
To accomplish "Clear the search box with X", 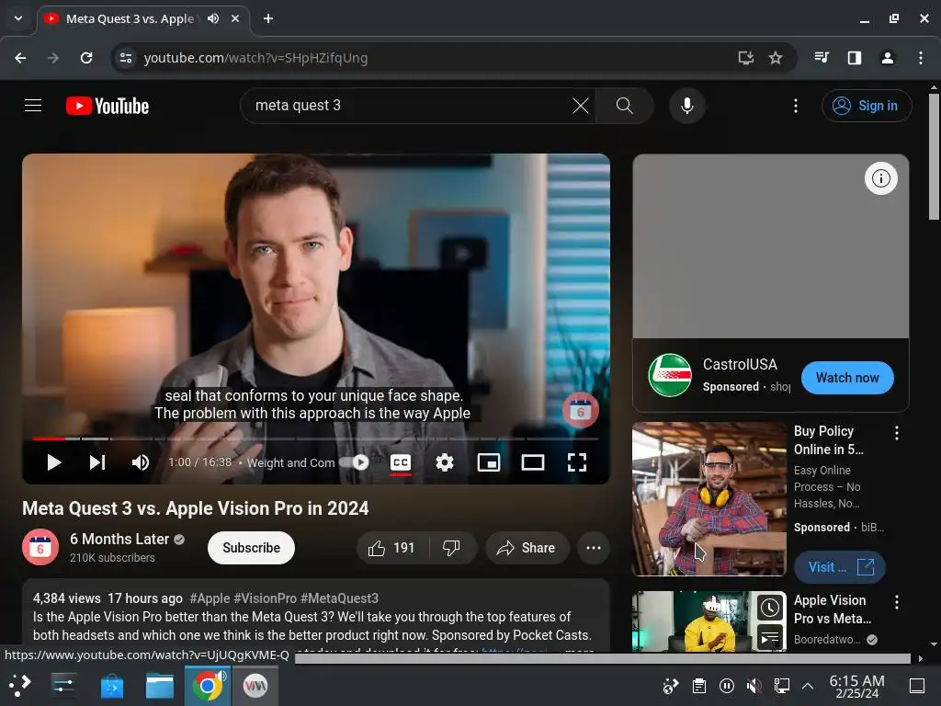I will coord(581,106).
